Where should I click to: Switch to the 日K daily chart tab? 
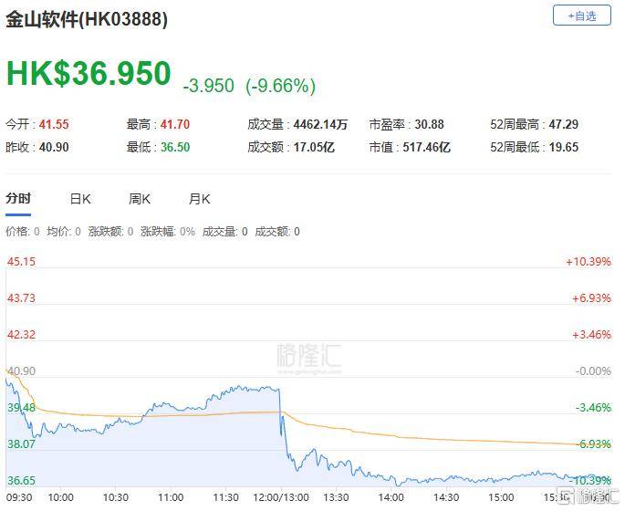(80, 199)
